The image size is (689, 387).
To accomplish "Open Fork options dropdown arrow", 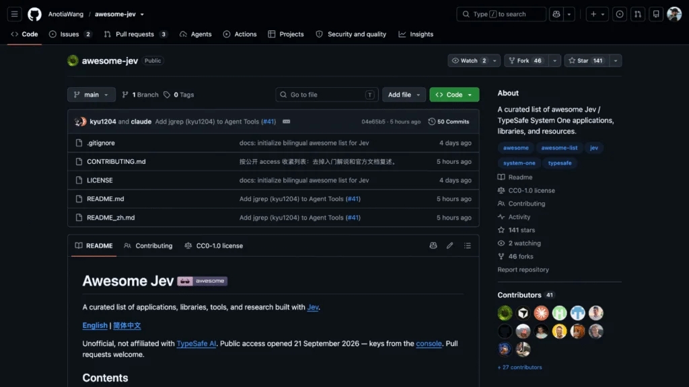I will click(554, 60).
